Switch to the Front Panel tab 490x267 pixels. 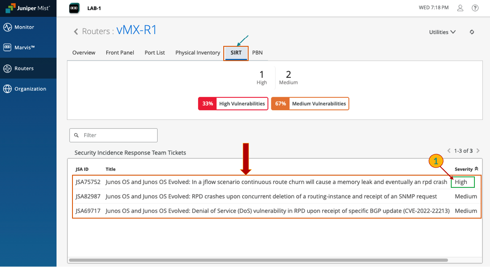120,53
